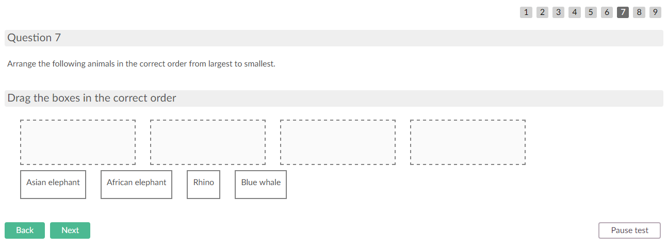Open question 3 from number bar
Viewport: 667px width, 248px height.
pos(558,12)
